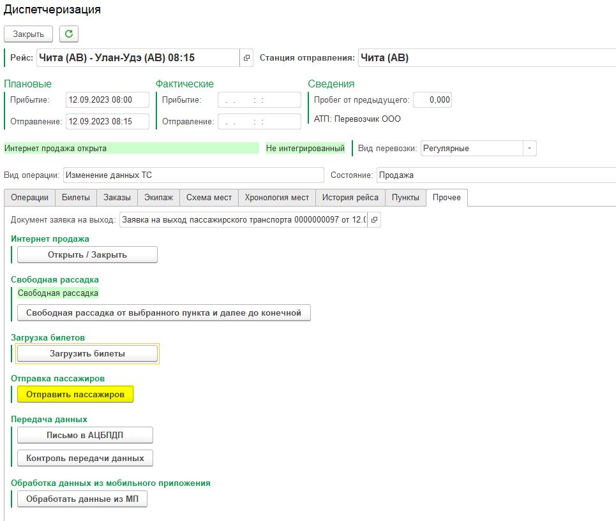Switch to the Операции tab
Screen dimensions: 616x521
tap(29, 198)
